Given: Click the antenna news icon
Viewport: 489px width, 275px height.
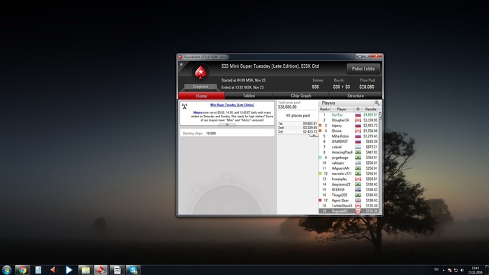Looking at the screenshot, I should 184,106.
